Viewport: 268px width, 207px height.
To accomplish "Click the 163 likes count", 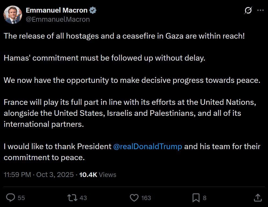I will (x=146, y=198).
